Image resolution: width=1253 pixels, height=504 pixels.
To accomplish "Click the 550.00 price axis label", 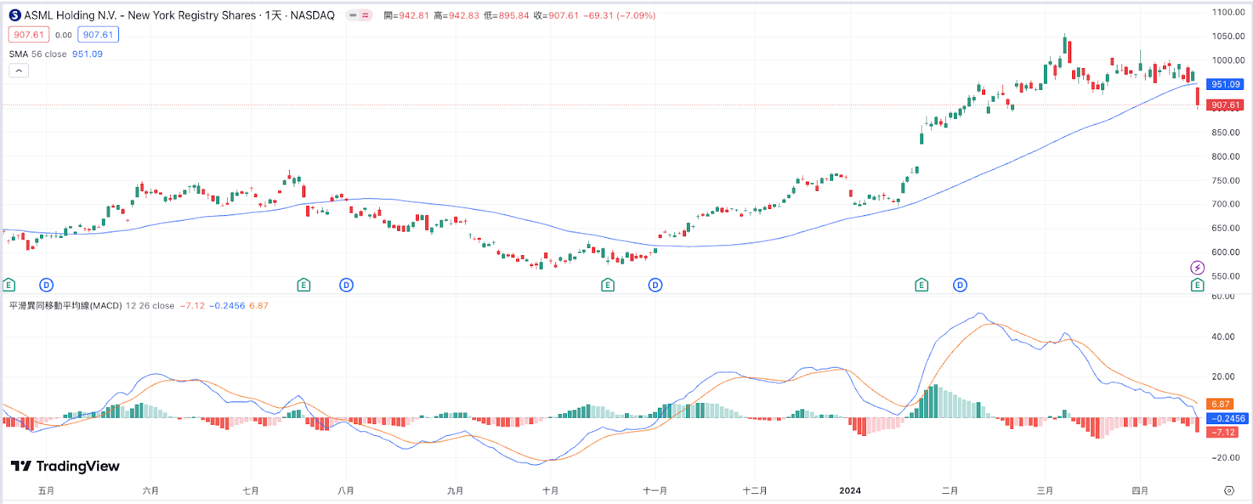I will tap(1226, 276).
